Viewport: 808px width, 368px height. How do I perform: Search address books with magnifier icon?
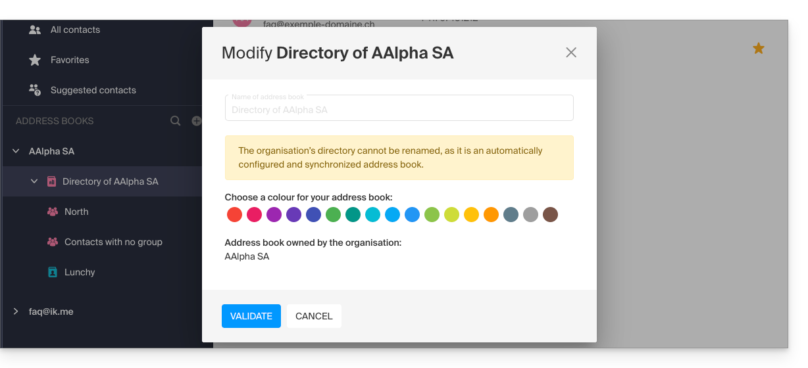(x=176, y=121)
